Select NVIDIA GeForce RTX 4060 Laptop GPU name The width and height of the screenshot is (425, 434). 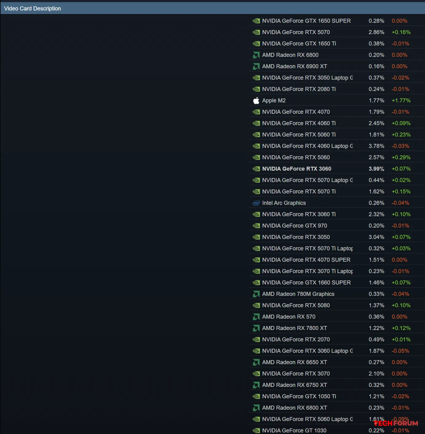tap(307, 146)
